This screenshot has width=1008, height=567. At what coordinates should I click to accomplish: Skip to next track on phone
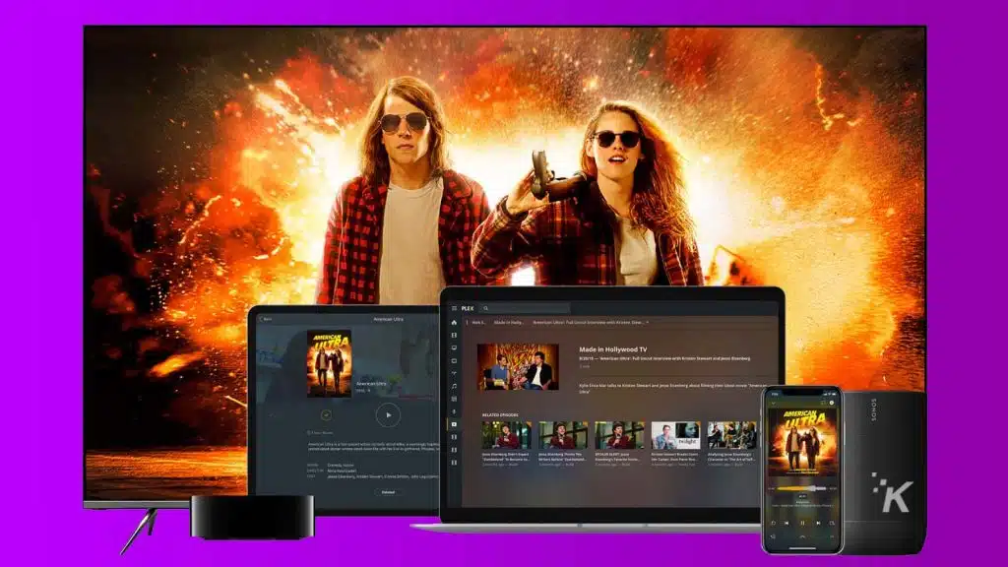(x=818, y=523)
